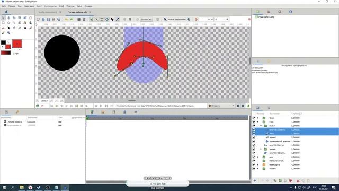
Task: Uncheck visibility checkbox for the глаз layer
Action: [254, 122]
